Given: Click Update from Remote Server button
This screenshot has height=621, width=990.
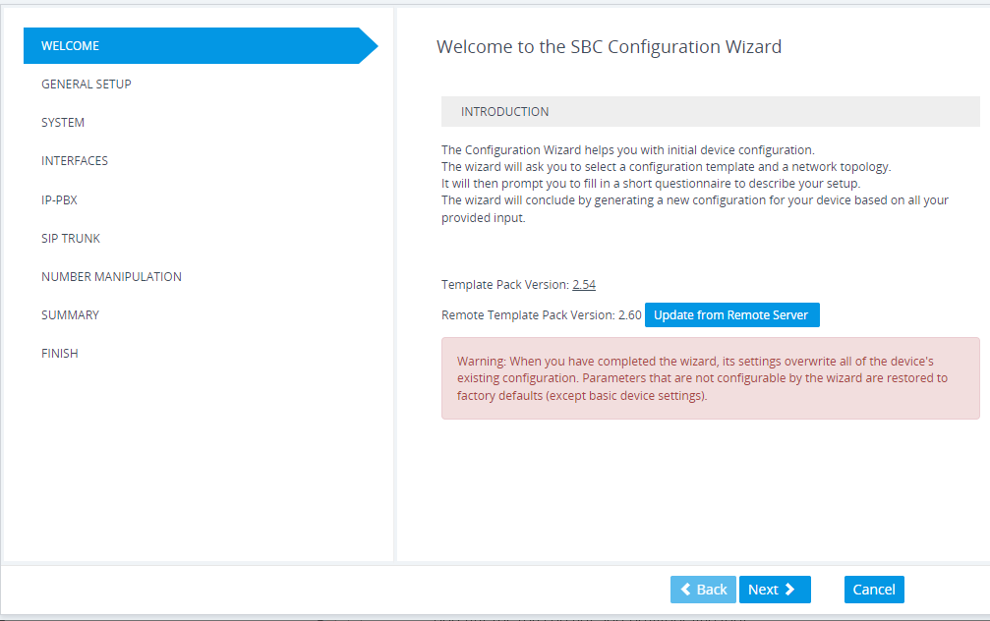Looking at the screenshot, I should pyautogui.click(x=731, y=315).
